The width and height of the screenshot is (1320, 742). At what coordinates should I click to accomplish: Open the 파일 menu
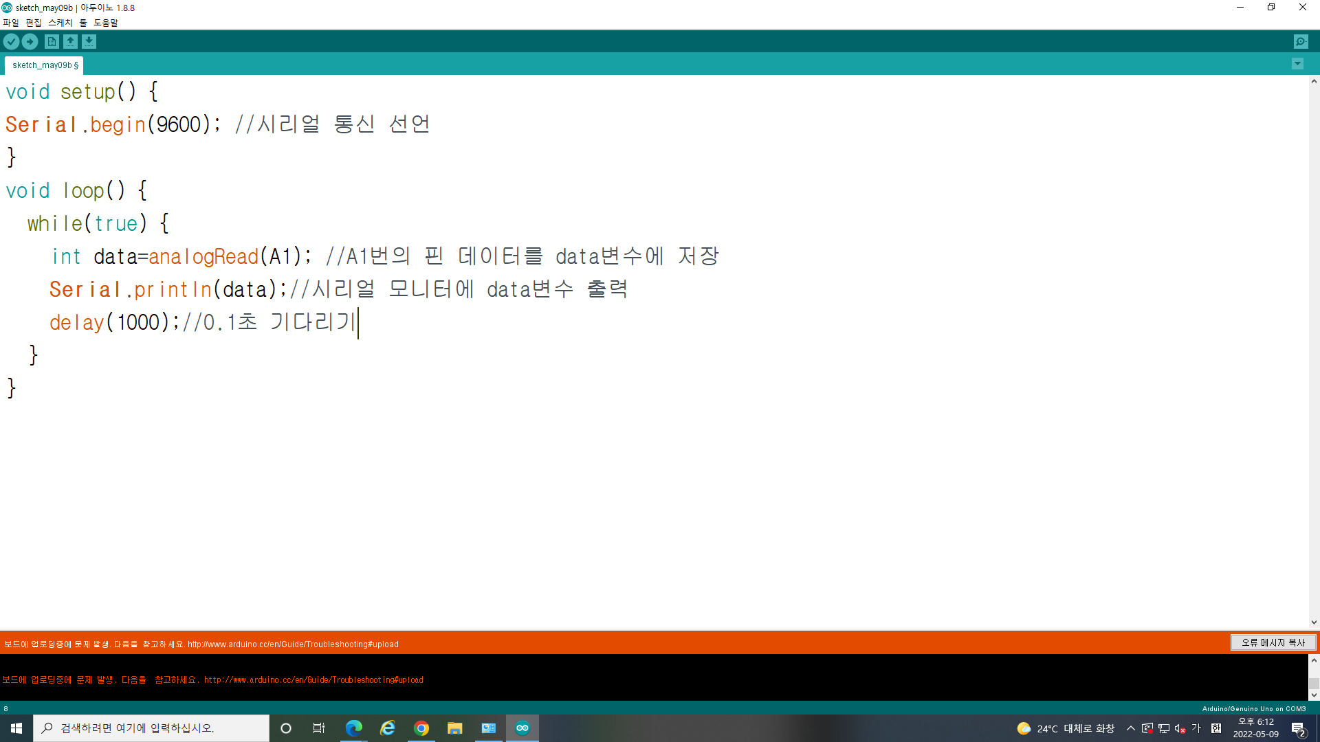coord(11,23)
